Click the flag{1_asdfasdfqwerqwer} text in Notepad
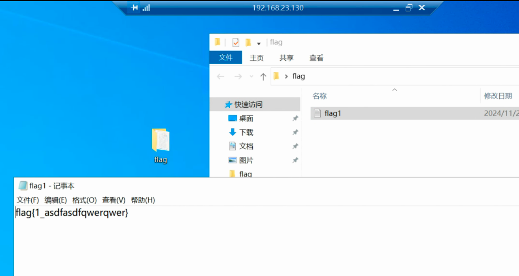 click(72, 213)
